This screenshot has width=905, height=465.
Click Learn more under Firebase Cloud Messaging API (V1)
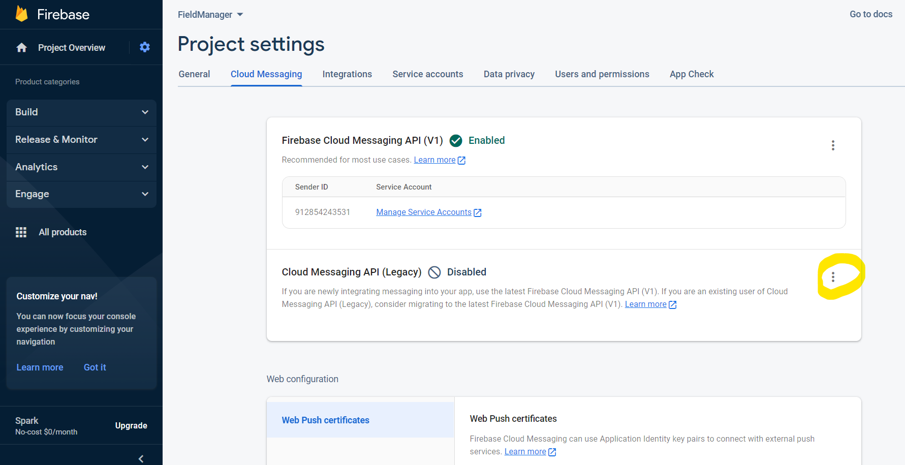click(434, 160)
